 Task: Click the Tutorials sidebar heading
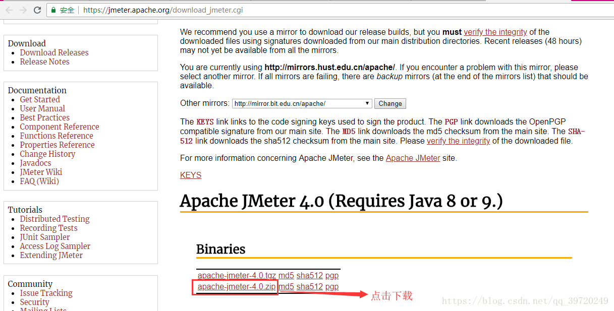[x=25, y=210]
